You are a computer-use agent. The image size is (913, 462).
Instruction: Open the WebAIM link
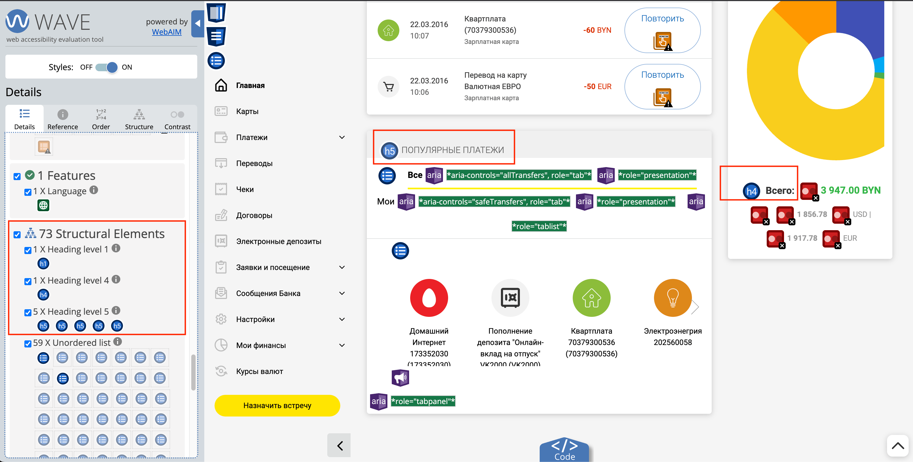[167, 32]
